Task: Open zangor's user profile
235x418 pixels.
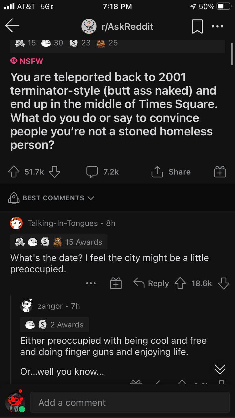Action: point(50,306)
